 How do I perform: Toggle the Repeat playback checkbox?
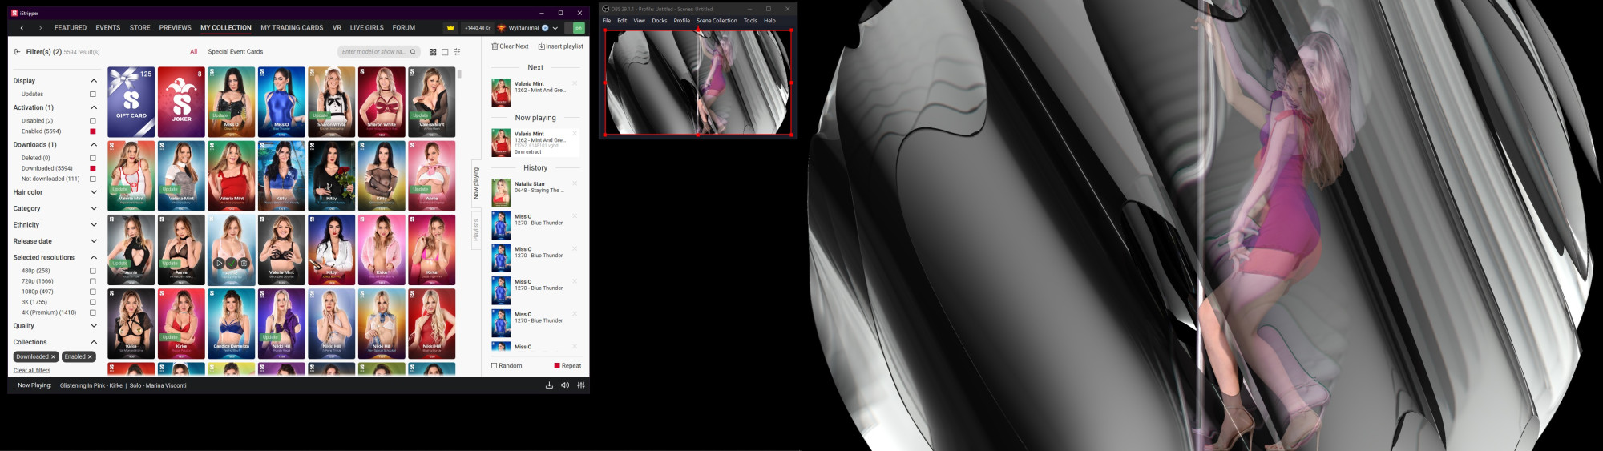click(x=557, y=366)
